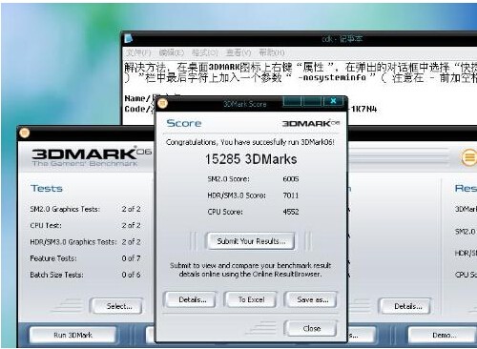Click the 3DMark06 logo in Score dialog
Screen dimensions: 477x349
coord(311,123)
